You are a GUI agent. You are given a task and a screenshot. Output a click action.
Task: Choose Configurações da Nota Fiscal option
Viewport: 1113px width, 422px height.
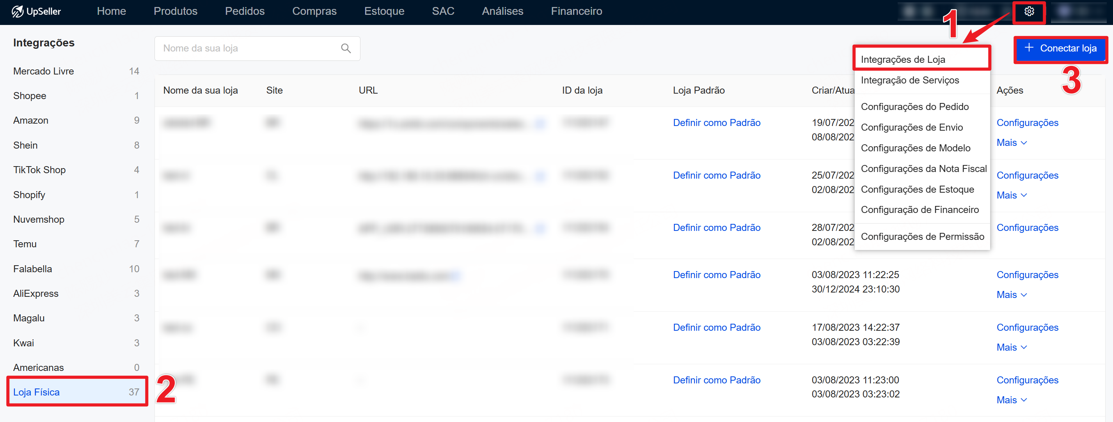pos(923,168)
